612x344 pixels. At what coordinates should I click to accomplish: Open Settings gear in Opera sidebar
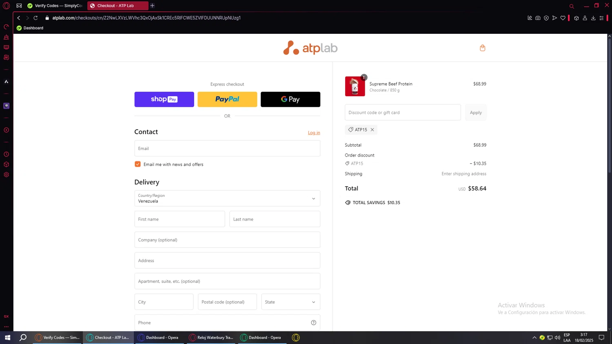[6, 175]
